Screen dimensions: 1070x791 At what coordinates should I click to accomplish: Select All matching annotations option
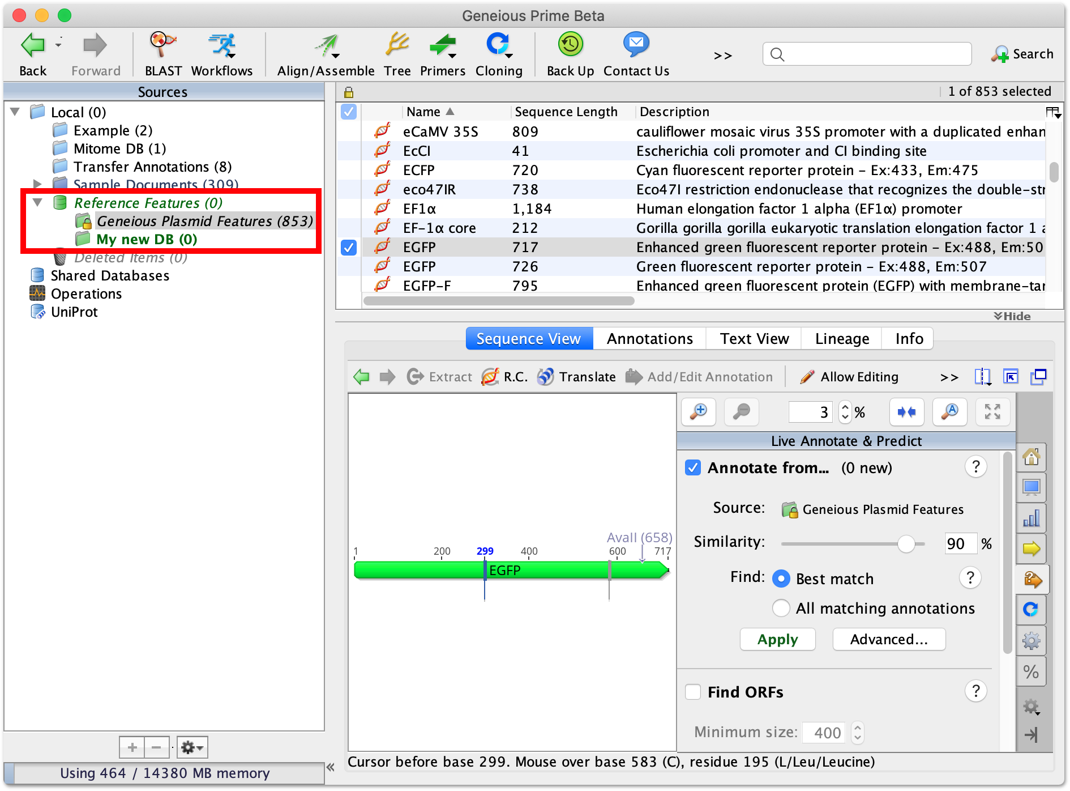[x=781, y=608]
